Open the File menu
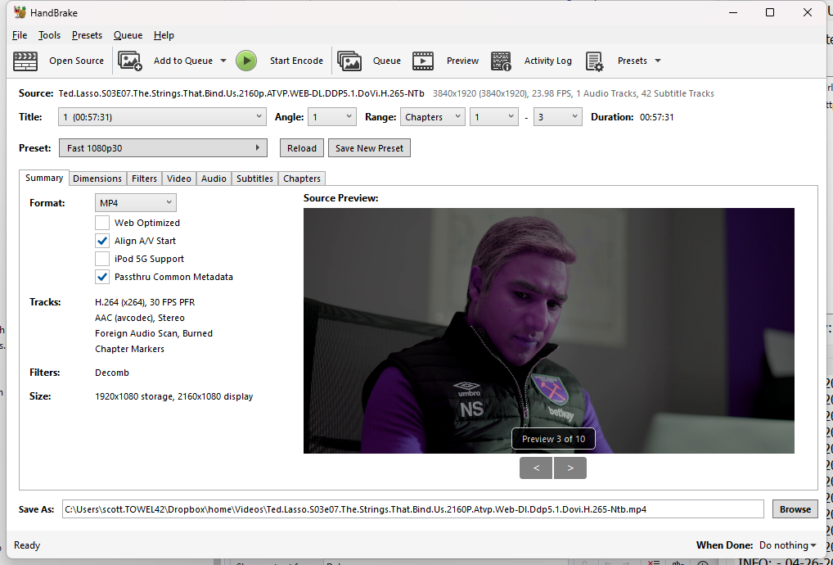This screenshot has width=833, height=565. (x=20, y=35)
